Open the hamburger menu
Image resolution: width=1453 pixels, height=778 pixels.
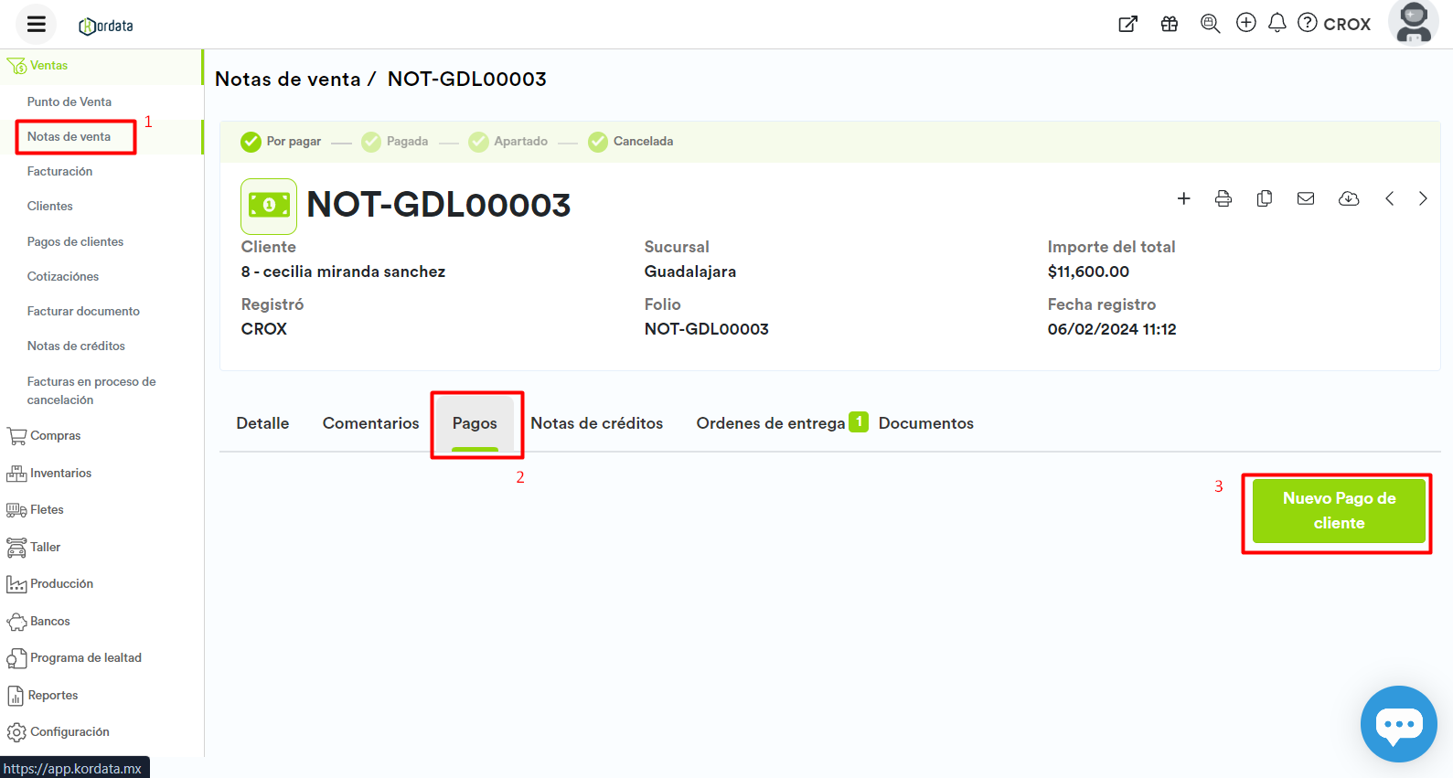click(37, 25)
